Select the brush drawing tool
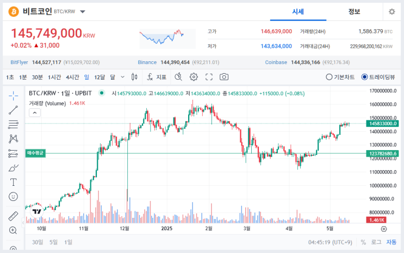This screenshot has height=253, width=404. 13,168
